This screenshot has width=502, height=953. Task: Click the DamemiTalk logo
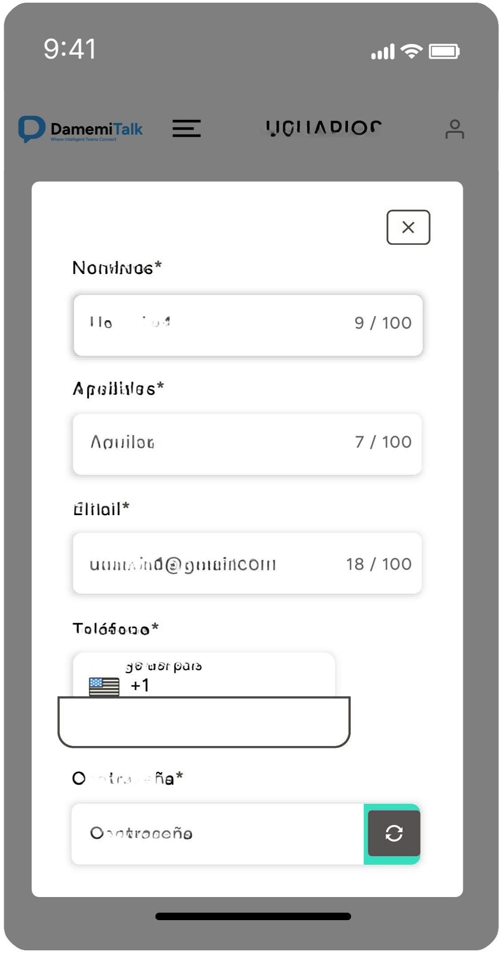[81, 129]
